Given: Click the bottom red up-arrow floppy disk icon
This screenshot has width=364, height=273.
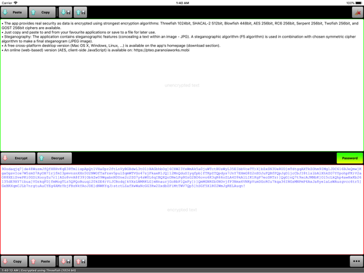Looking at the screenshot, I should point(80,261).
